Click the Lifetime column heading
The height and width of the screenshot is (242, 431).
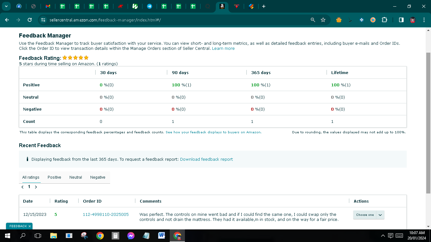coord(340,73)
